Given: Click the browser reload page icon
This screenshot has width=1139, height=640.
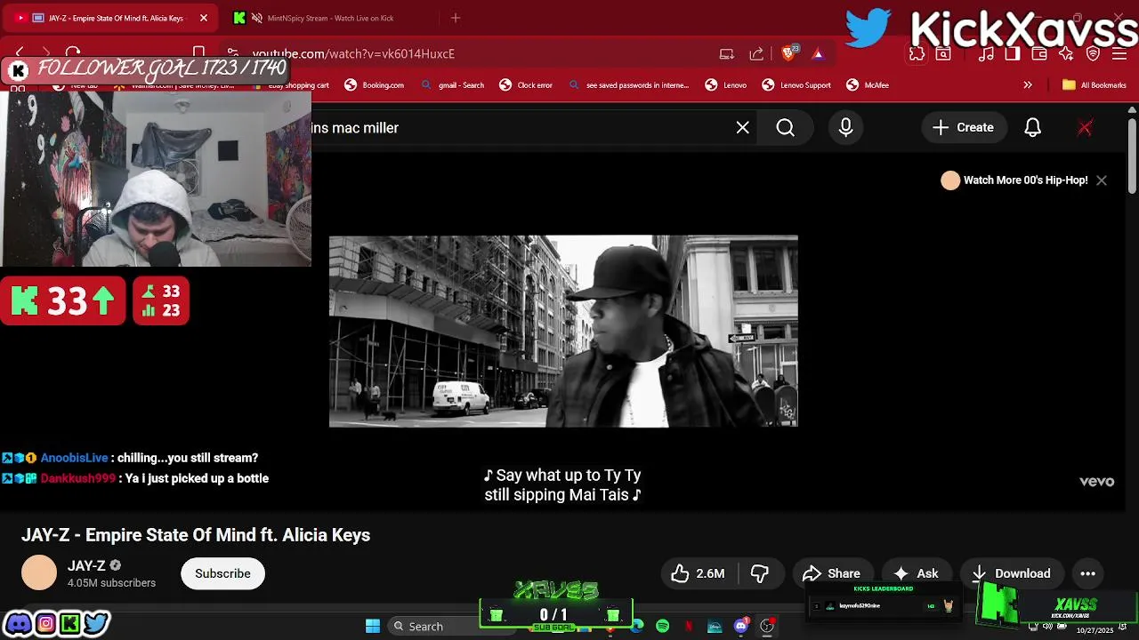Looking at the screenshot, I should (73, 53).
